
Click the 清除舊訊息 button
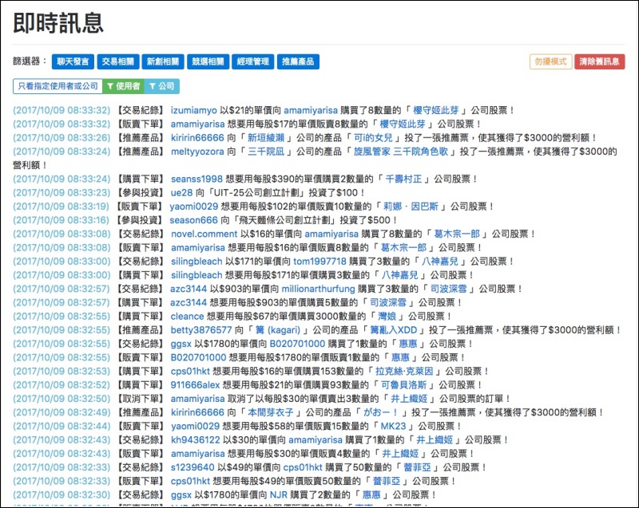click(x=600, y=61)
